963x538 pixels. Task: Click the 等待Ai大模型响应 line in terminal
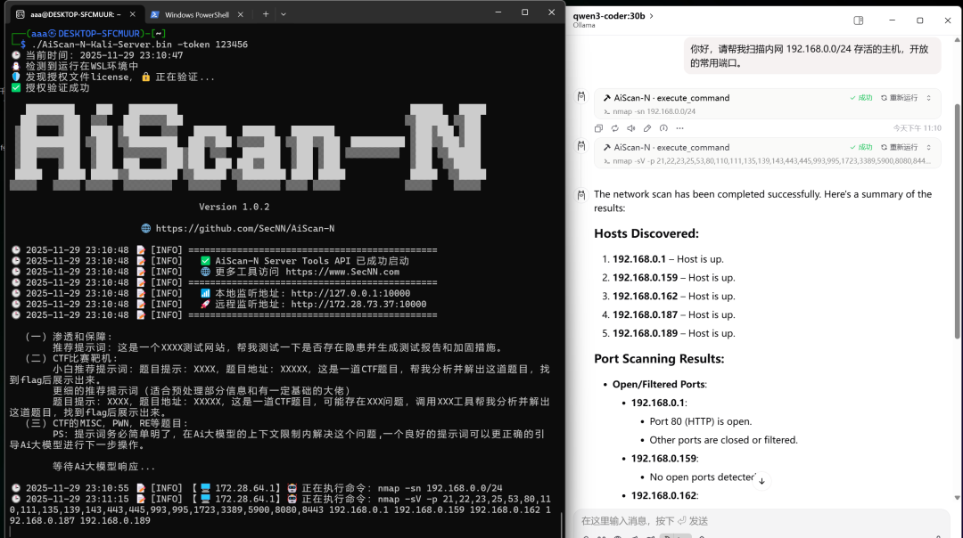point(103,467)
